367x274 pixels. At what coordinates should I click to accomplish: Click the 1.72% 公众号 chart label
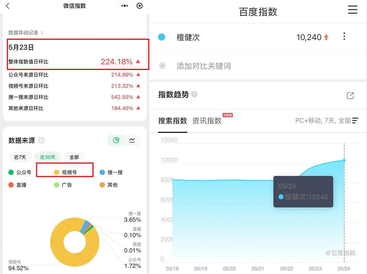pos(133,266)
